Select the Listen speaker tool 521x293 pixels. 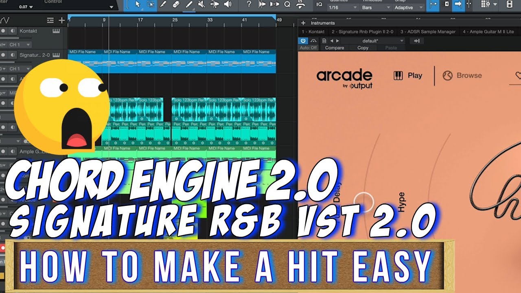[227, 4]
